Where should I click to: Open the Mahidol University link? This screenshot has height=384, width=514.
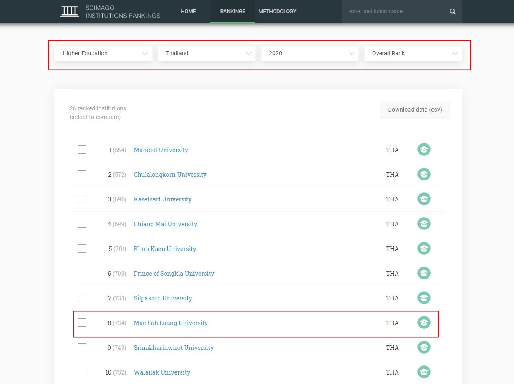161,150
